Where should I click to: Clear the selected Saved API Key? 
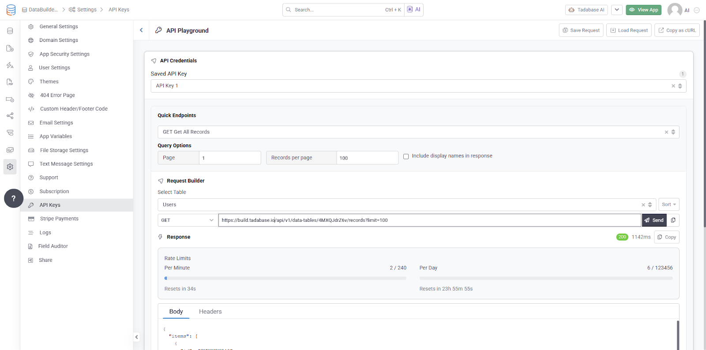673,86
